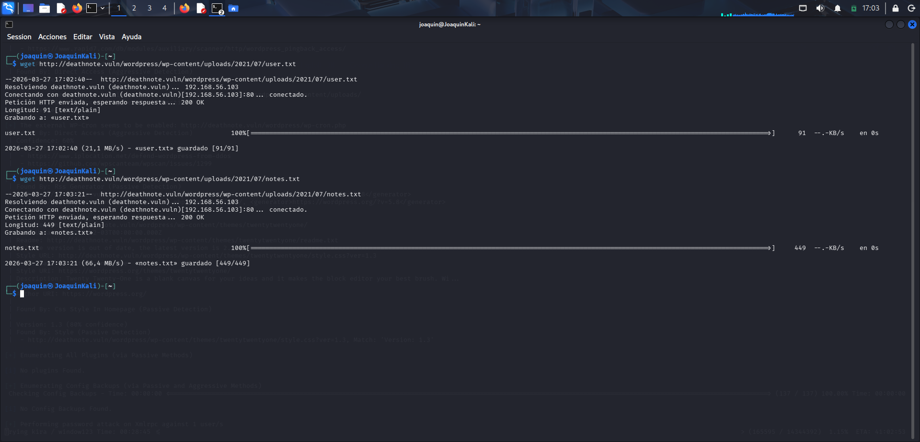Open the Kali applications menu

[x=7, y=8]
